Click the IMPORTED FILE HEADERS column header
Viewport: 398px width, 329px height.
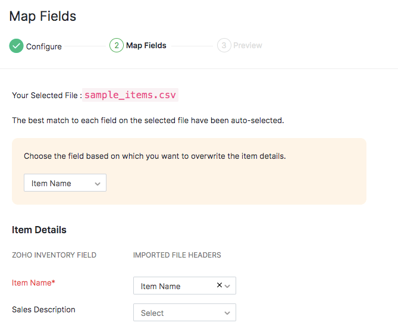coord(177,255)
